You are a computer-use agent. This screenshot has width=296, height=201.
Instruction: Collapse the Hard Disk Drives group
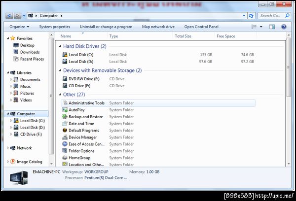(x=60, y=46)
